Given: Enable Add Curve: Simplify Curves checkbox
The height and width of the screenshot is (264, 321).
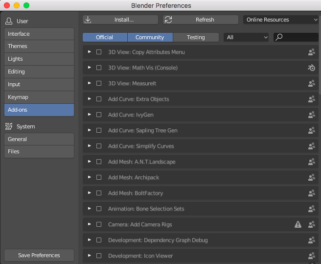Looking at the screenshot, I should pos(99,146).
